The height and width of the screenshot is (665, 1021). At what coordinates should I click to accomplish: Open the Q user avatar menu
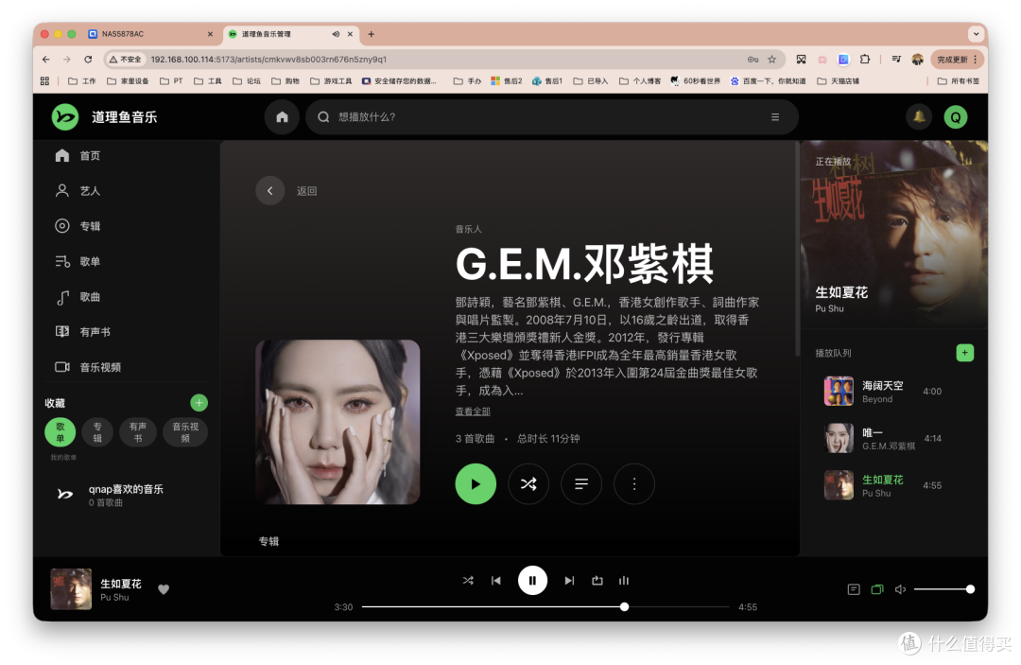click(x=955, y=117)
